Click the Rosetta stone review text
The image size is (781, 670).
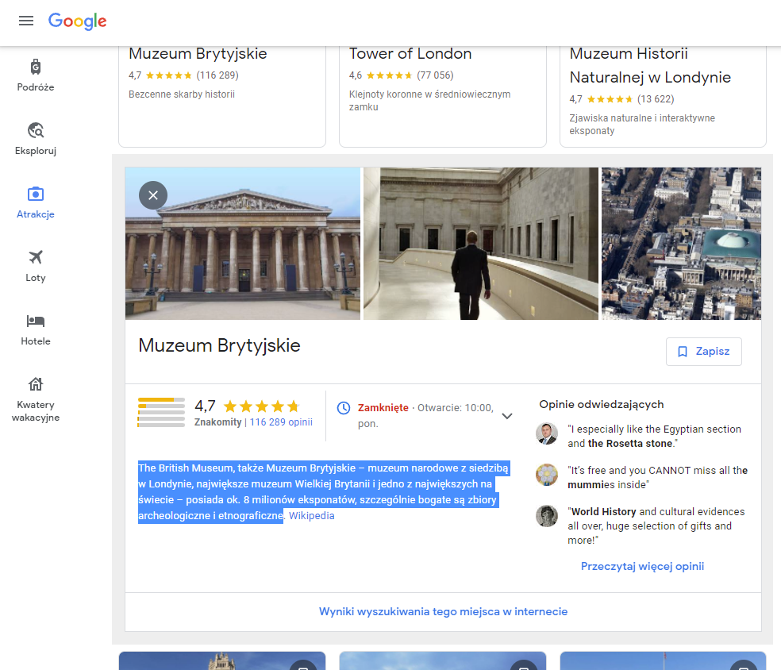(655, 437)
